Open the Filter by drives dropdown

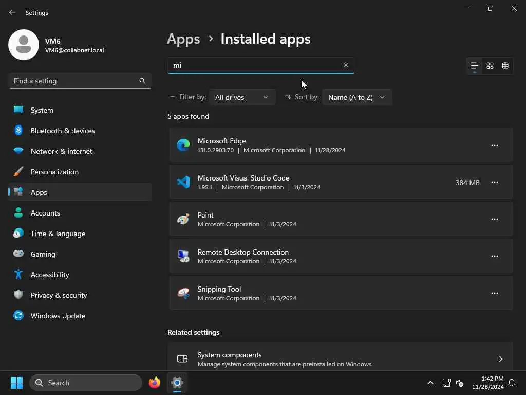point(242,97)
